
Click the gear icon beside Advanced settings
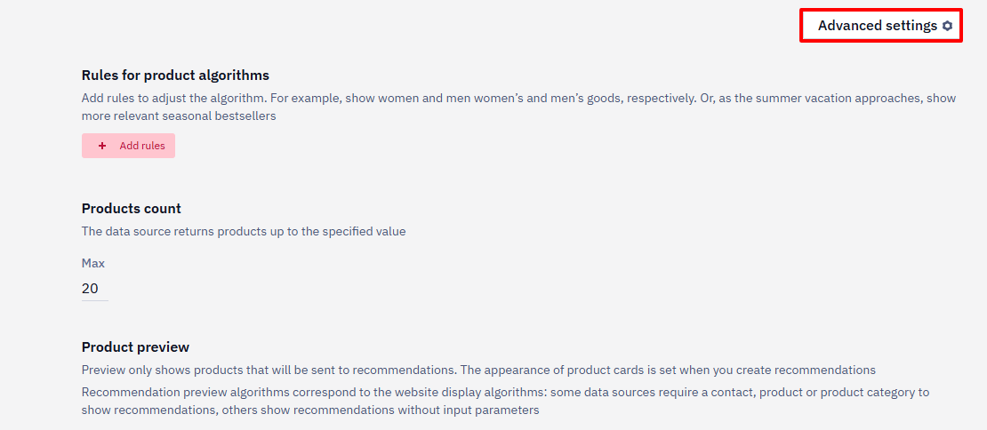click(947, 26)
